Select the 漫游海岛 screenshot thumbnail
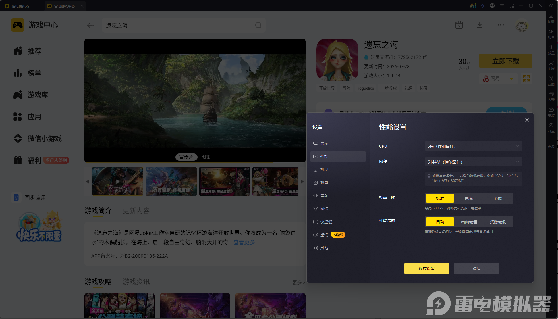The image size is (558, 319). coord(225,181)
